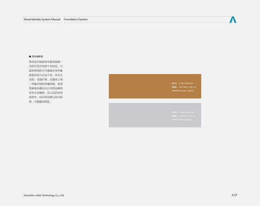Click the 'Foundation Dystem' header text
Screen dimensions: 260x206
(x=76, y=19)
